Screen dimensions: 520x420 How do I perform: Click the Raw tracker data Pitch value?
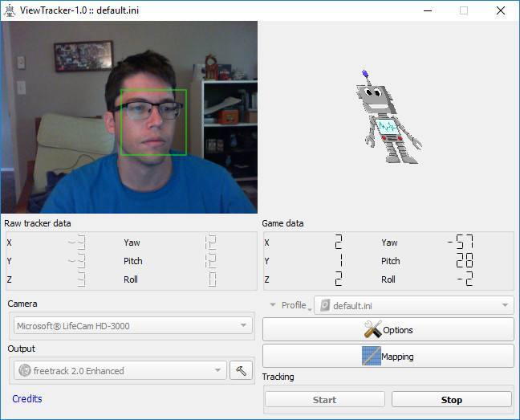point(210,261)
